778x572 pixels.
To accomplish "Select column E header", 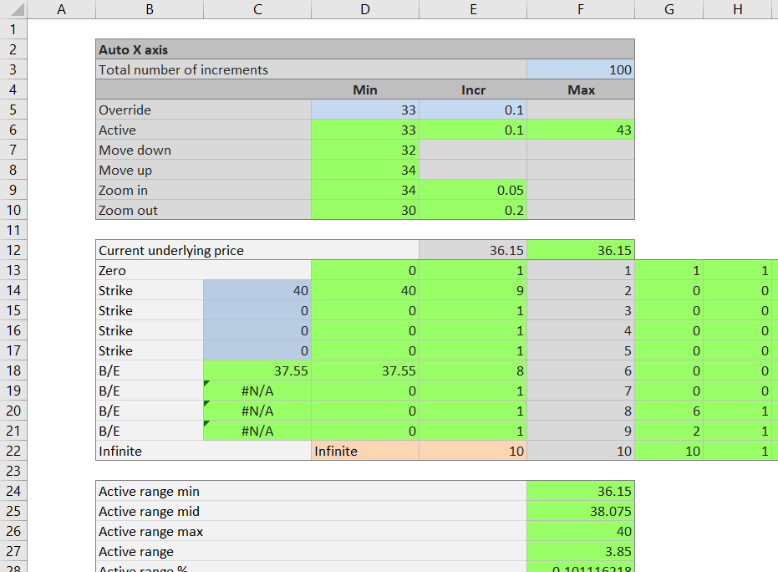I will coord(473,9).
